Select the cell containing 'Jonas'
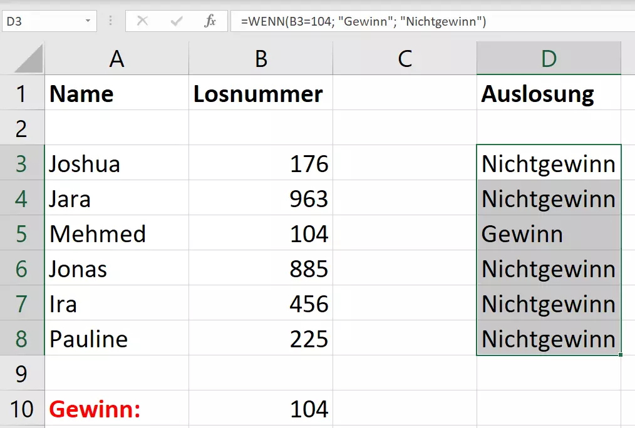635x428 pixels. pyautogui.click(x=116, y=268)
